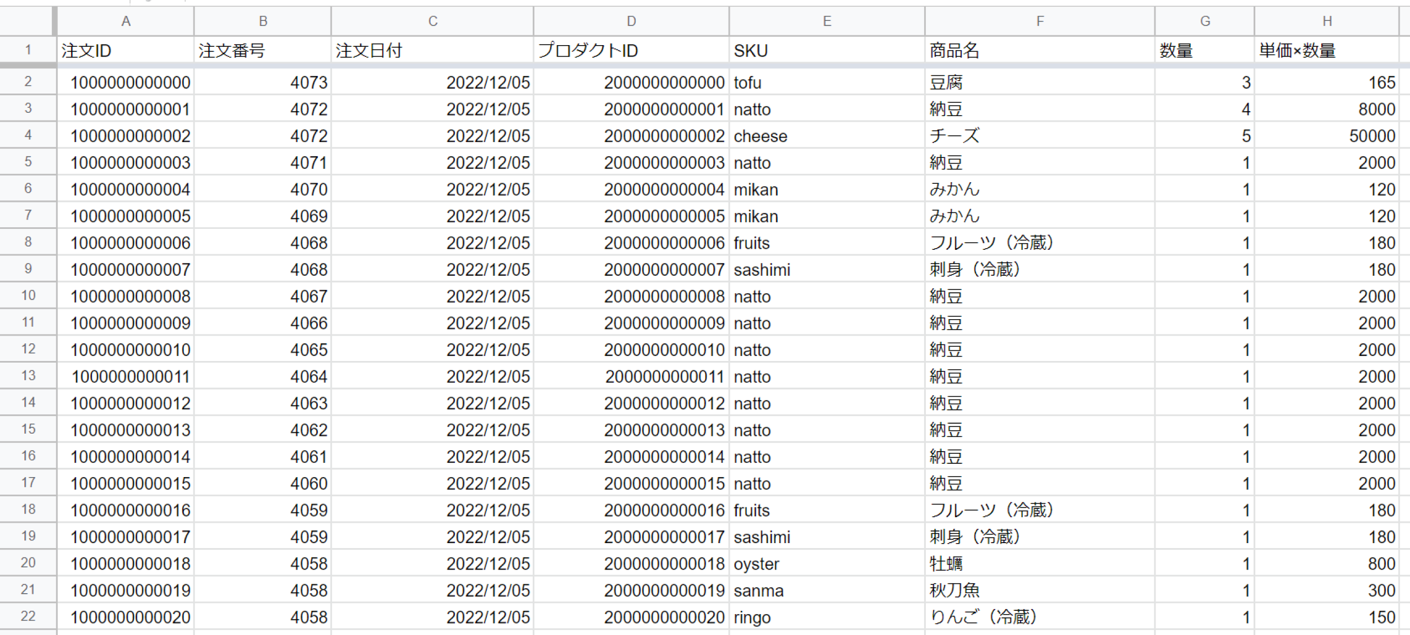Select row 12 header
The height and width of the screenshot is (635, 1410).
(28, 349)
